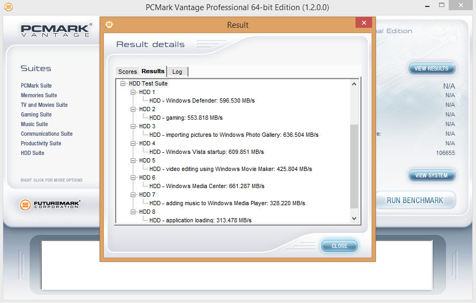The image size is (476, 303).
Task: Switch to the Scores tab
Action: point(127,72)
